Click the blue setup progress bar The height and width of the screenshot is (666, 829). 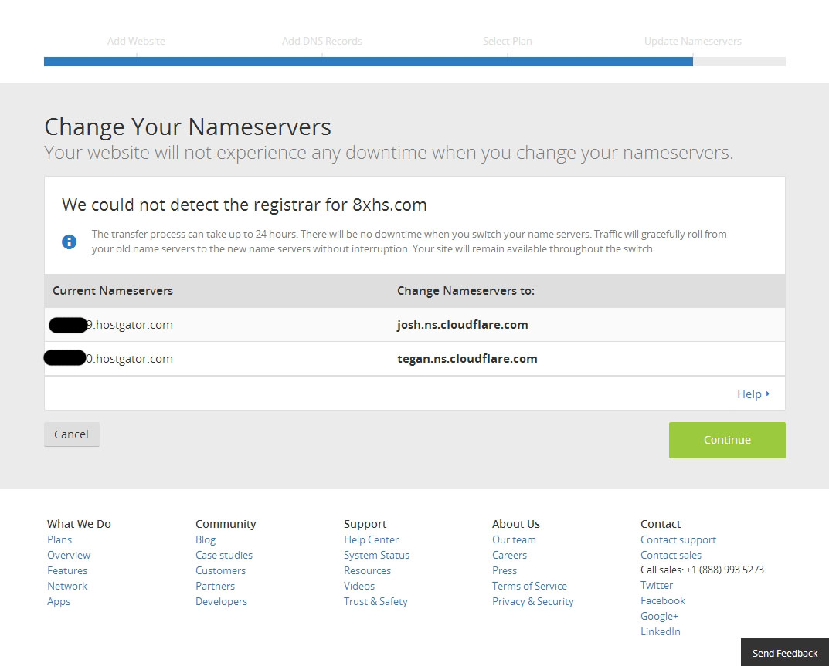tap(368, 62)
